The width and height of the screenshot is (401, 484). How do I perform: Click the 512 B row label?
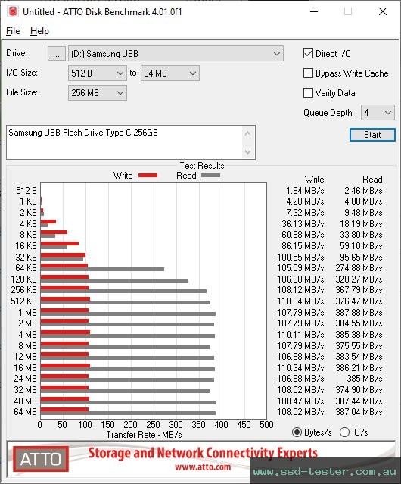click(26, 190)
